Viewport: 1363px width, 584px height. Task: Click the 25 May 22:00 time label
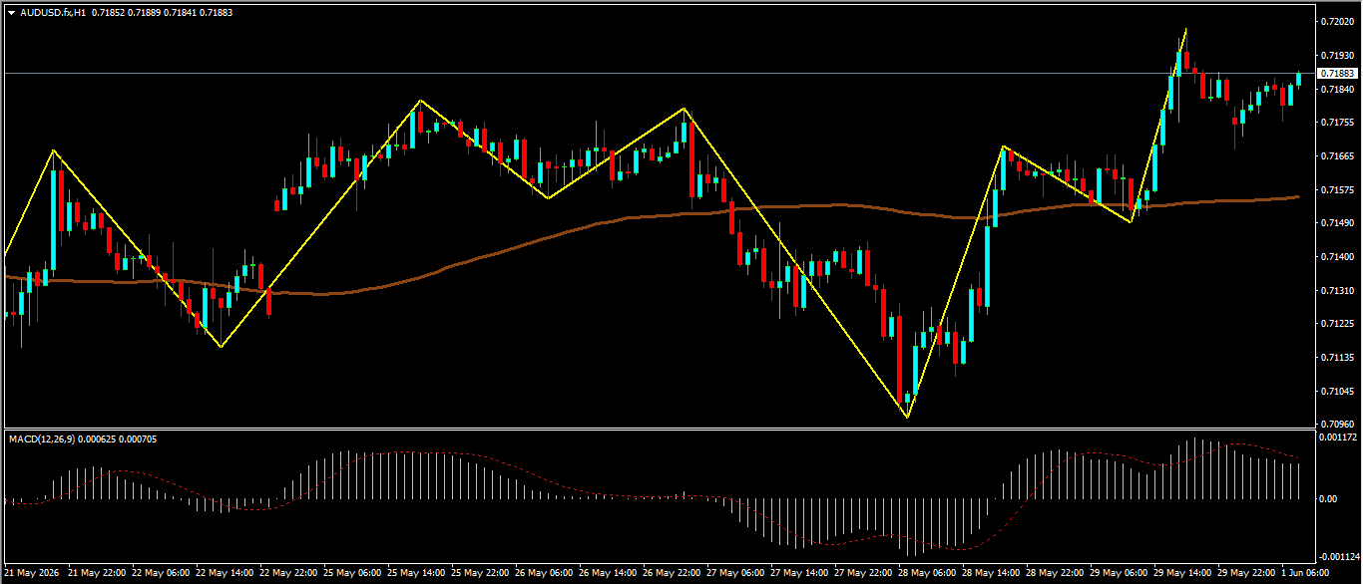(481, 573)
